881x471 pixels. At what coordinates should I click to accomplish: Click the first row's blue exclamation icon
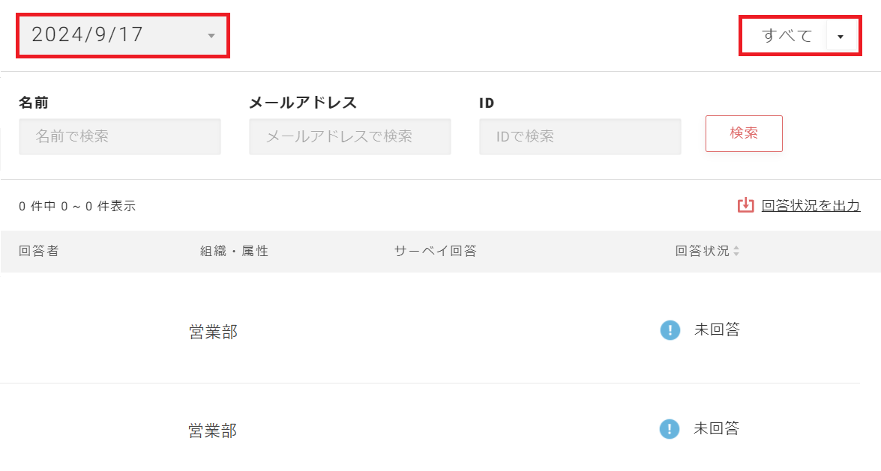[x=670, y=329]
